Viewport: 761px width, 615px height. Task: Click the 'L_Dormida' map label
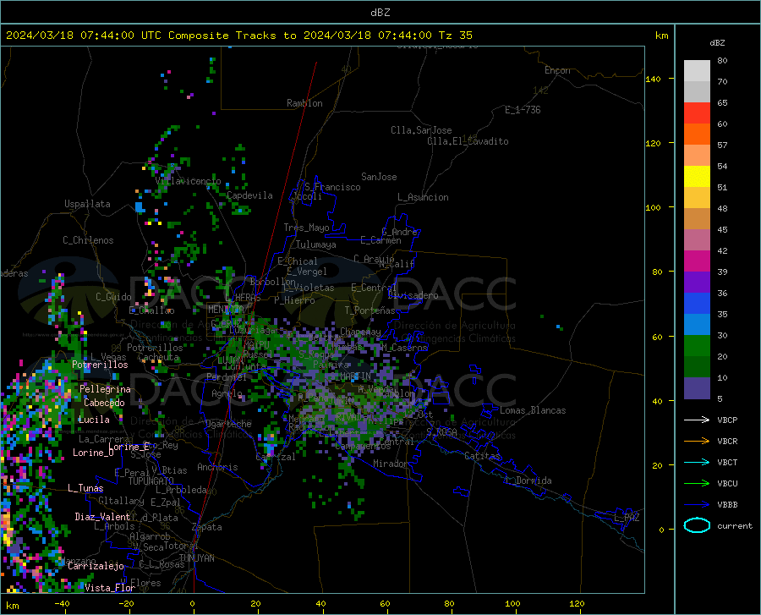(528, 480)
